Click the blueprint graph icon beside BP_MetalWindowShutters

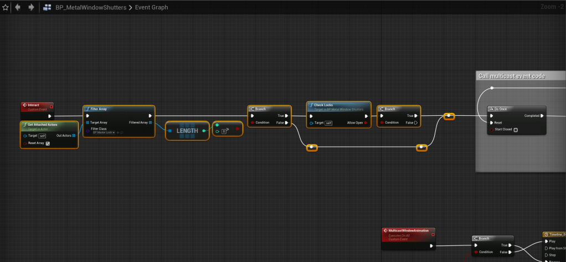pos(48,8)
